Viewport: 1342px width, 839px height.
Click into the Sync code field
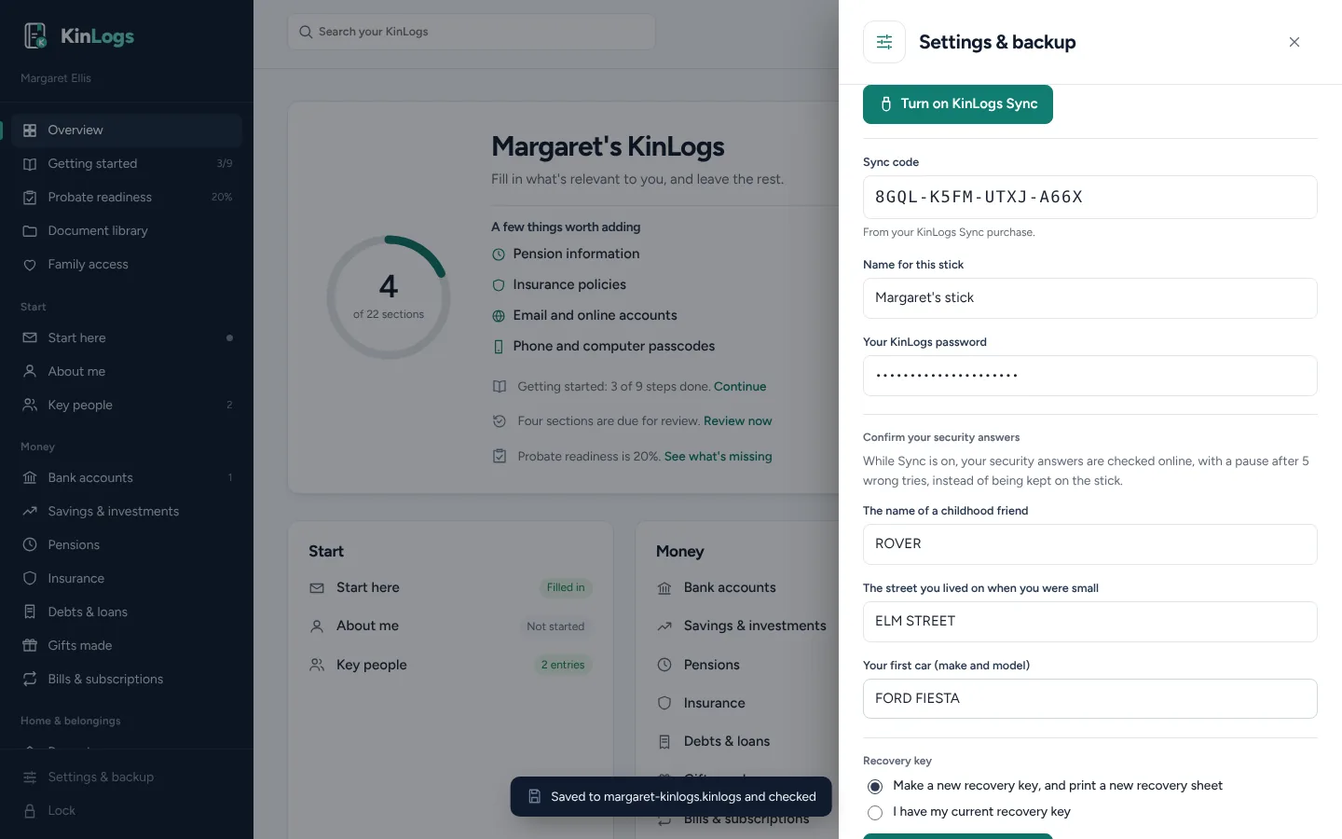[1089, 197]
